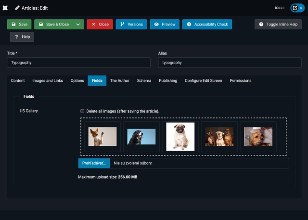The image size is (308, 220).
Task: Click the Save button
Action: point(19,24)
